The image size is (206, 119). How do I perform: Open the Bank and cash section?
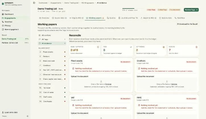[x=52, y=61]
